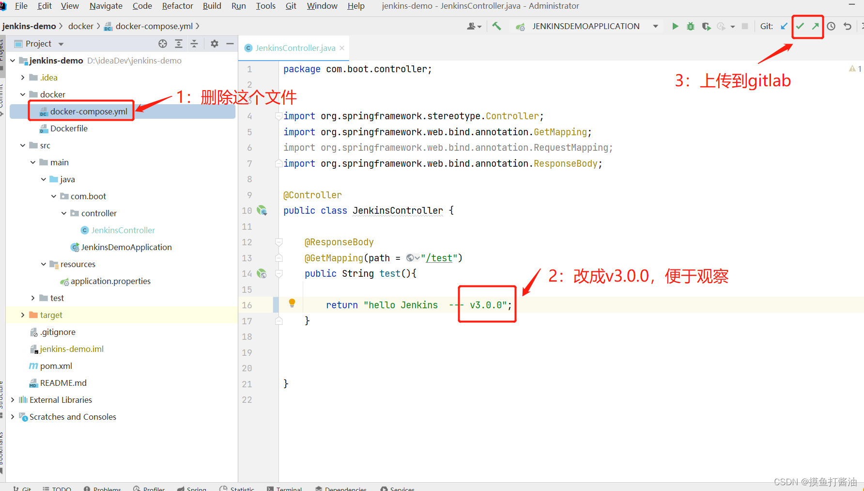Fold the import block at line 4
Image resolution: width=864 pixels, height=491 pixels.
tap(279, 116)
